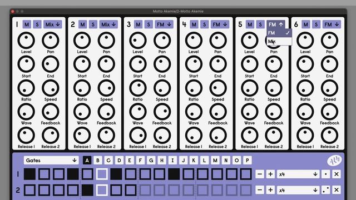Open operator 3 FM mode dropdown
This screenshot has height=200, width=356.
pyautogui.click(x=164, y=24)
